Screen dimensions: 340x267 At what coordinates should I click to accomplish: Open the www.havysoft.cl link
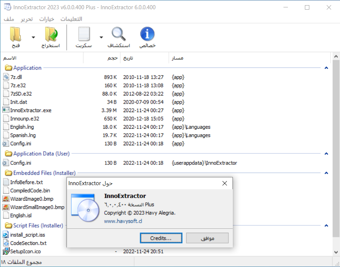pos(123,221)
